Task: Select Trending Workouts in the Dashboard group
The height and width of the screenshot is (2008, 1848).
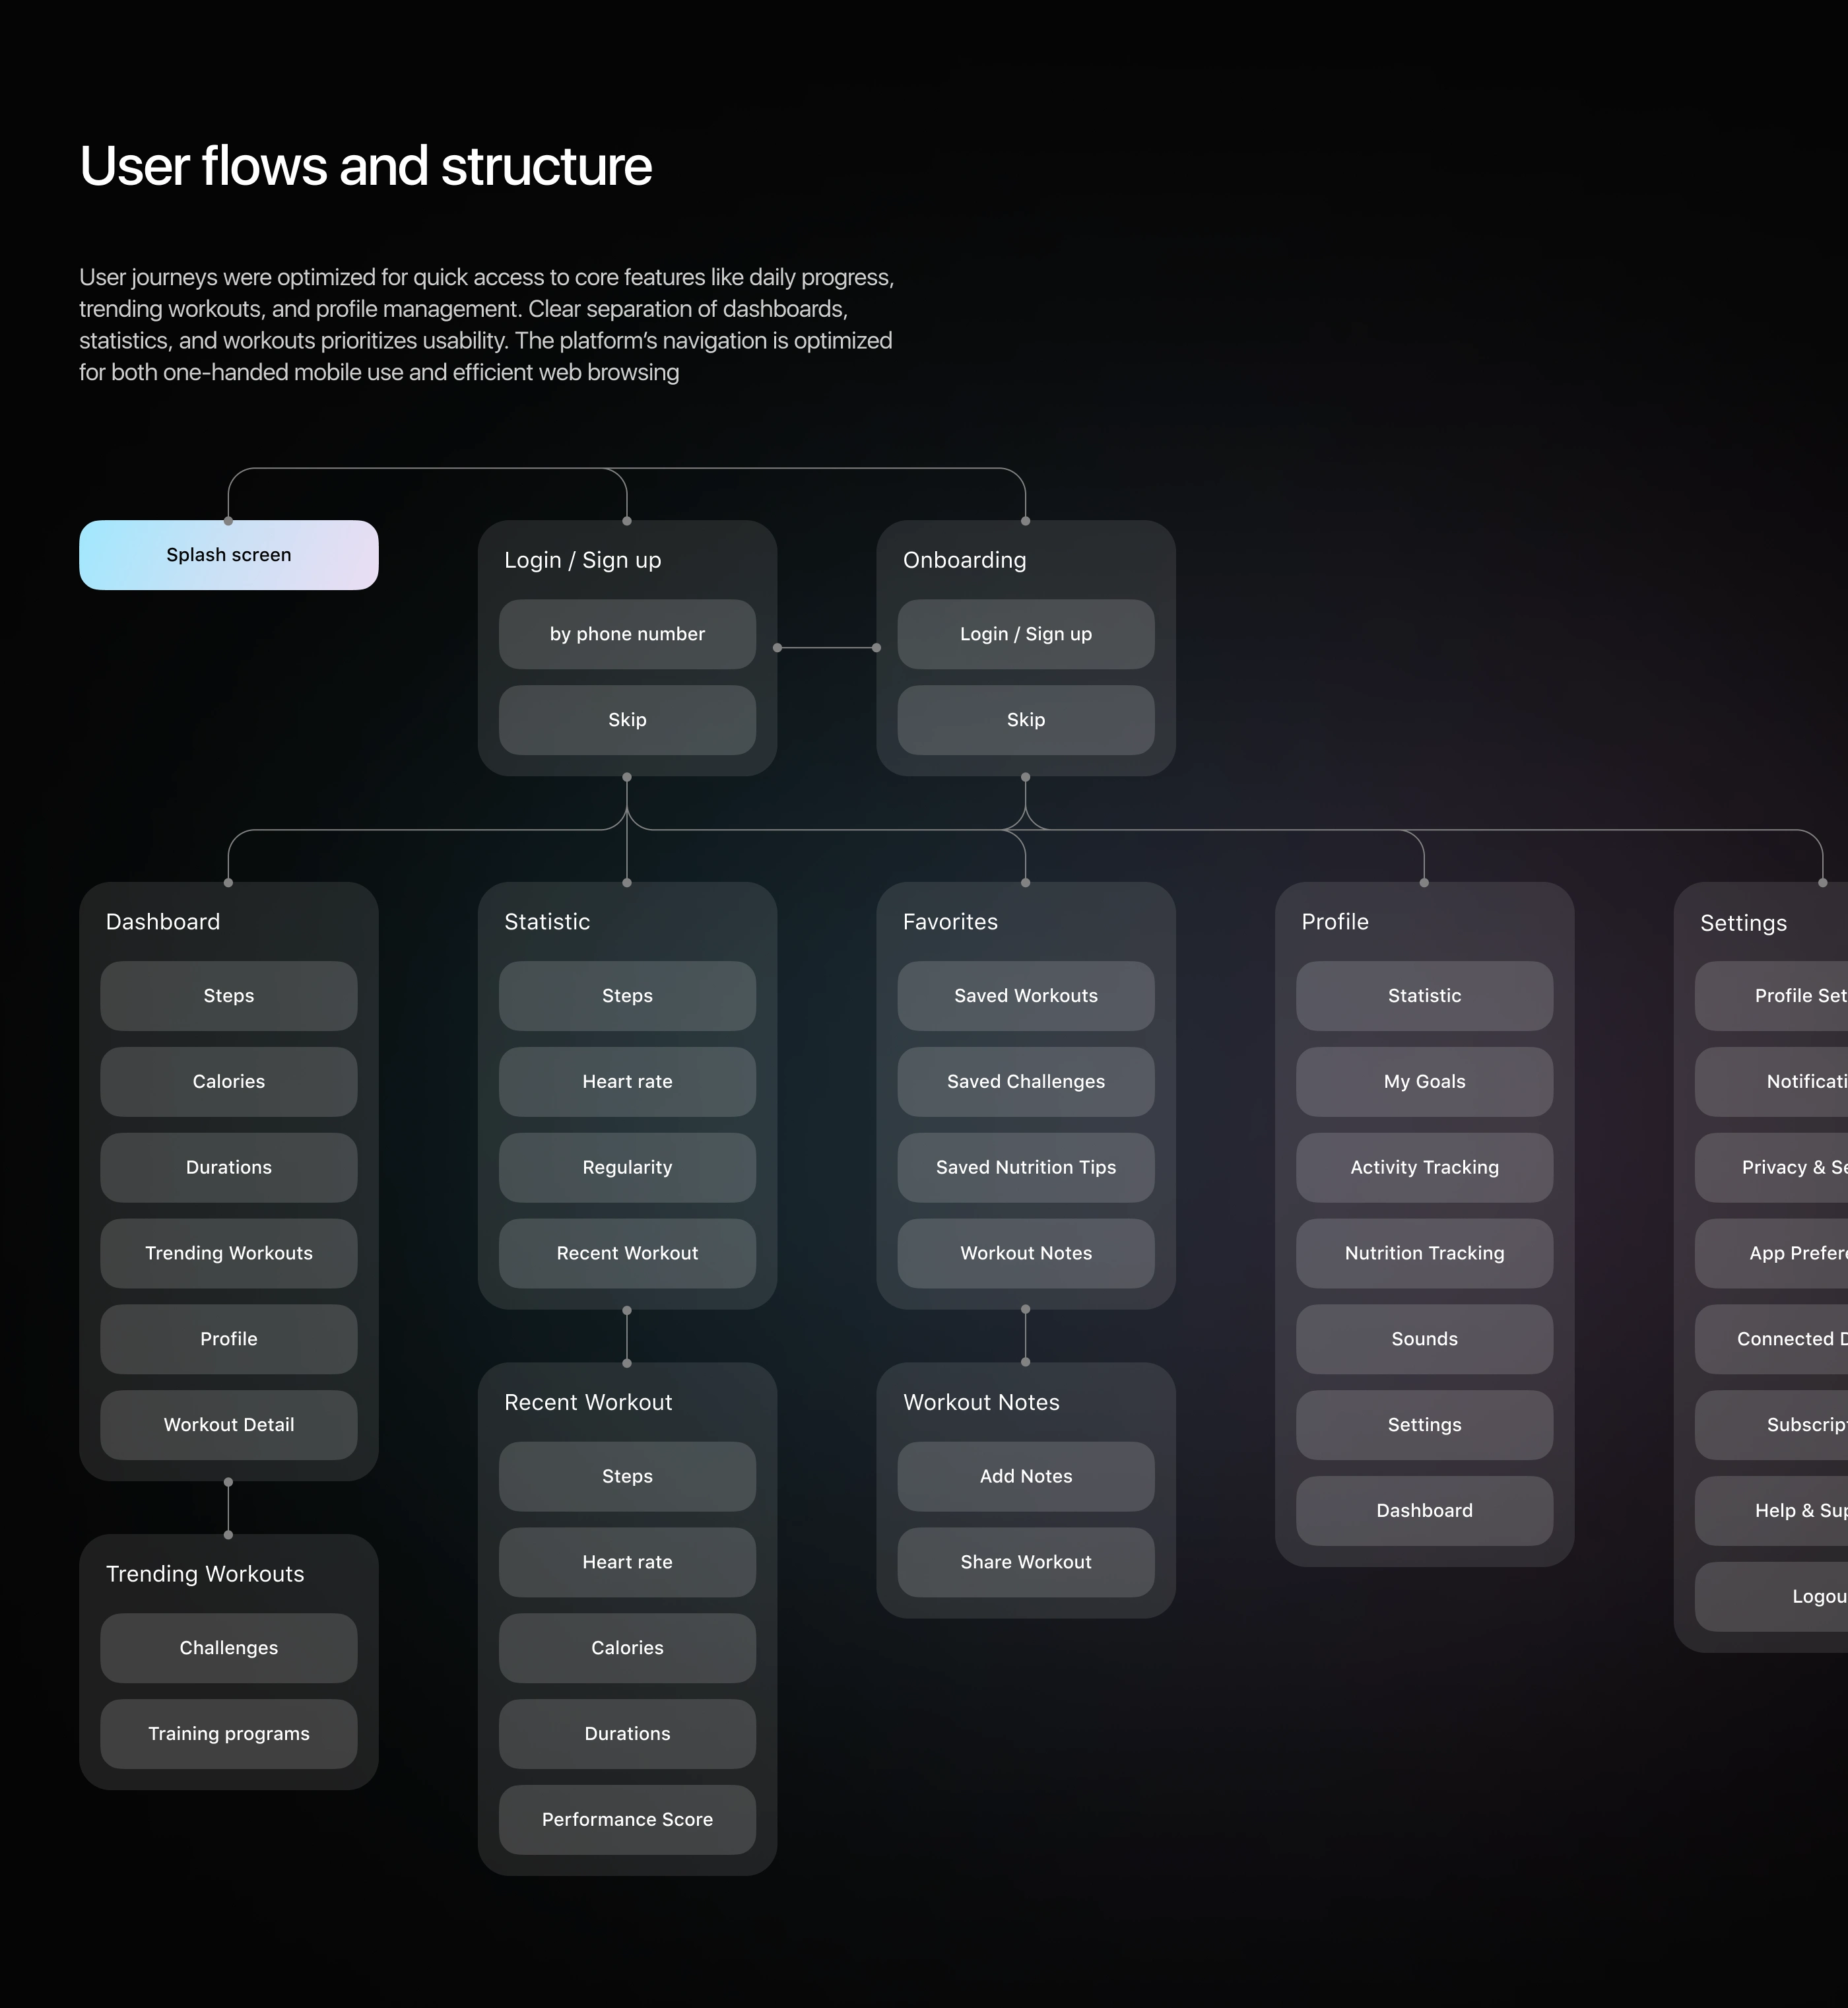Action: [x=228, y=1253]
